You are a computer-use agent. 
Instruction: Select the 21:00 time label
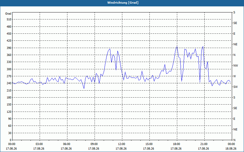[204, 144]
